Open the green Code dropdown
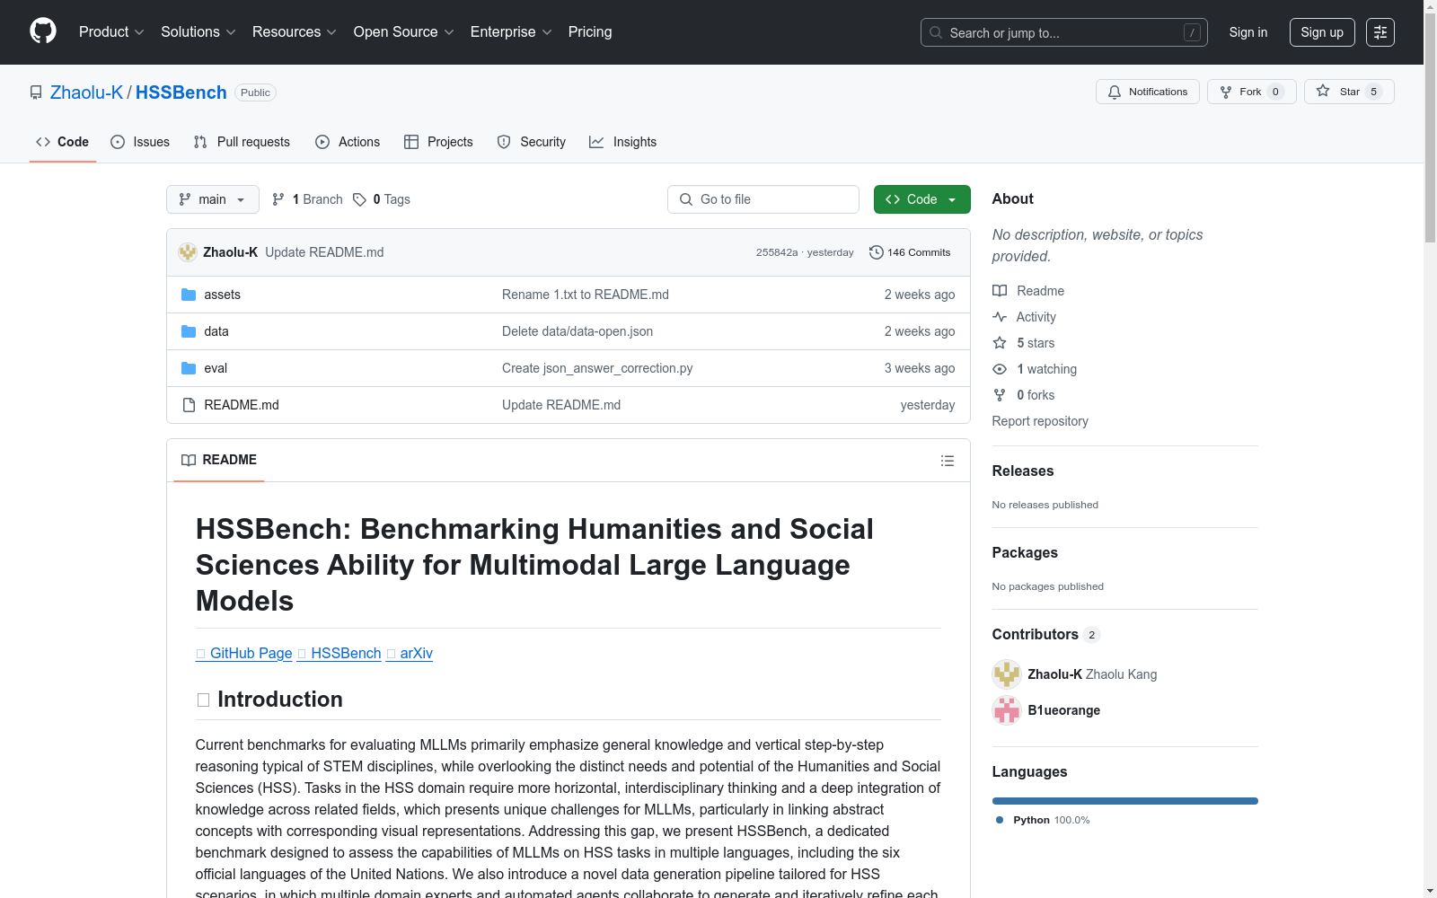 [x=922, y=199]
